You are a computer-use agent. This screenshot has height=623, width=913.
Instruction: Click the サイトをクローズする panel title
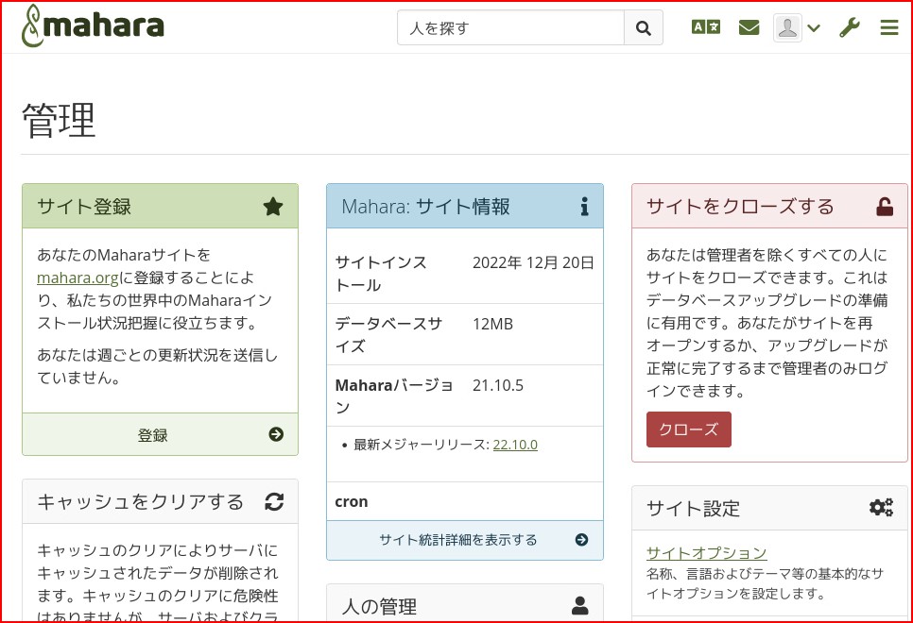coord(740,207)
